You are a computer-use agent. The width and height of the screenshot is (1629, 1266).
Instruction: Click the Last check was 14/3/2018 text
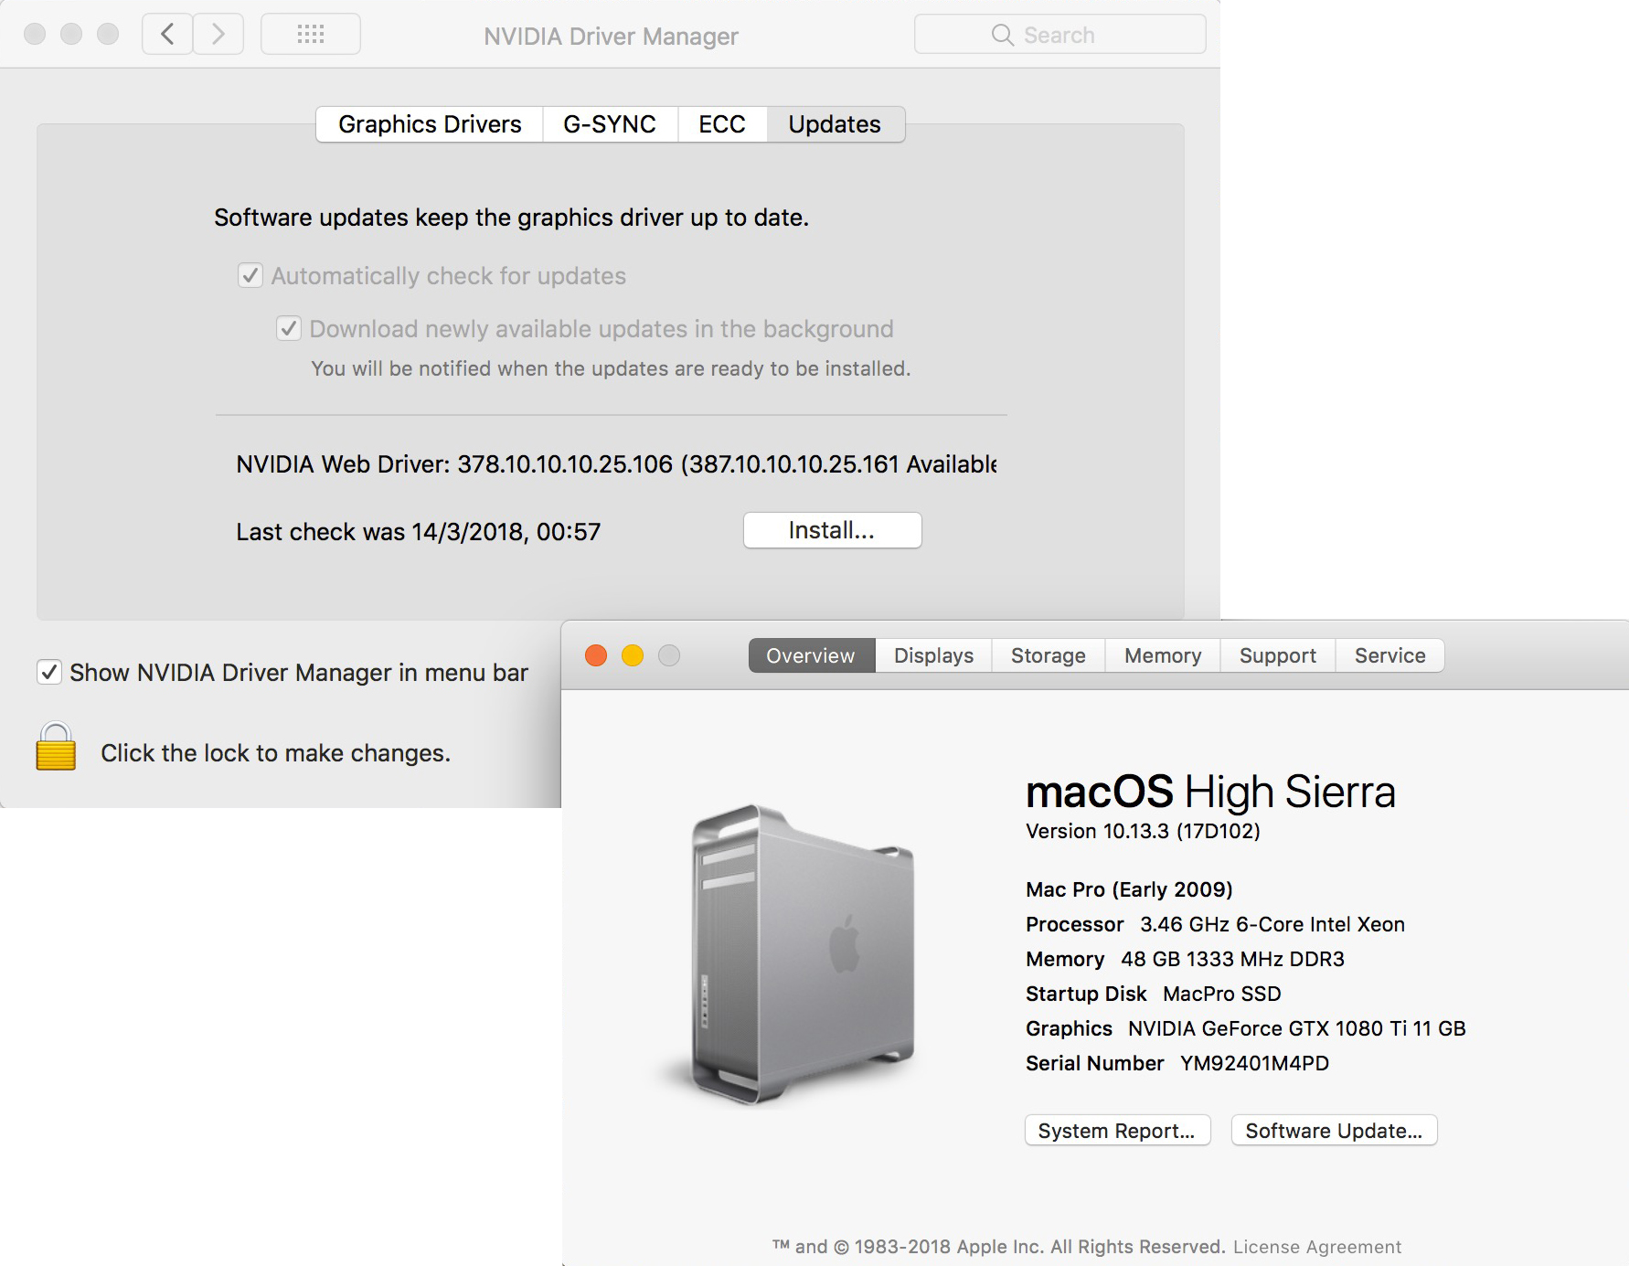coord(418,532)
